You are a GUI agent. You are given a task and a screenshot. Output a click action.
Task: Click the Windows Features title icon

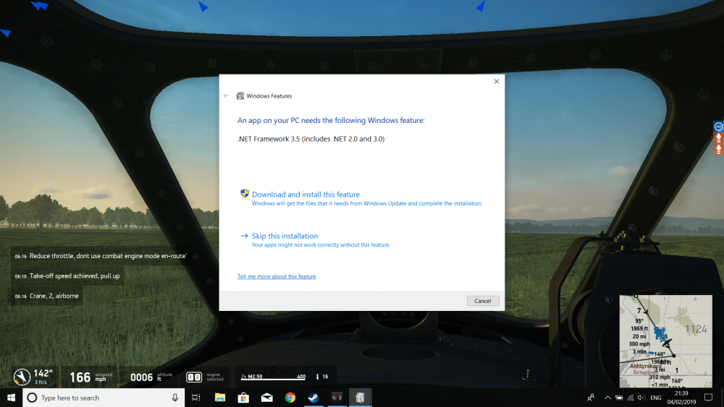(x=240, y=96)
